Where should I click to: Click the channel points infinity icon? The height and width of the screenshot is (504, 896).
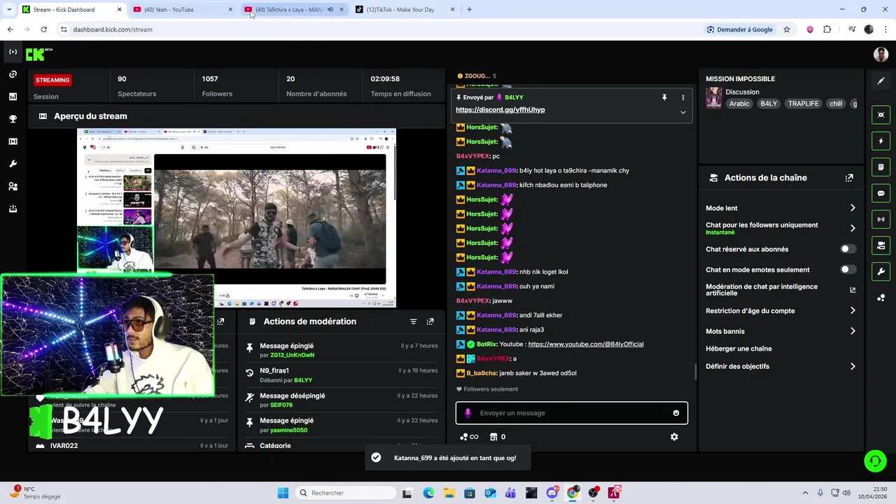click(469, 437)
